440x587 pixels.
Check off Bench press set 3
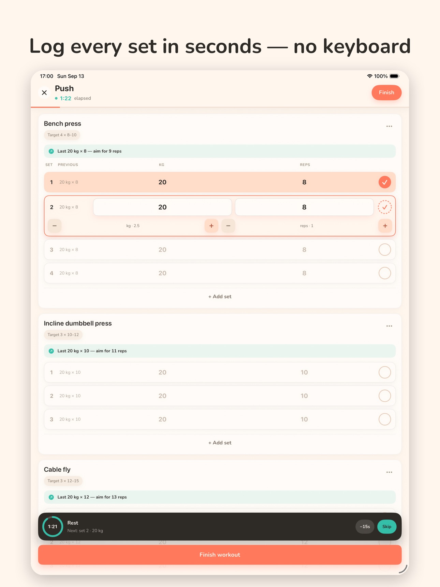(x=384, y=250)
